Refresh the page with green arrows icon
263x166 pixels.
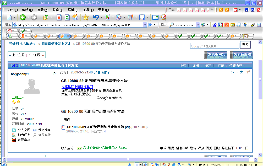pos(67,17)
